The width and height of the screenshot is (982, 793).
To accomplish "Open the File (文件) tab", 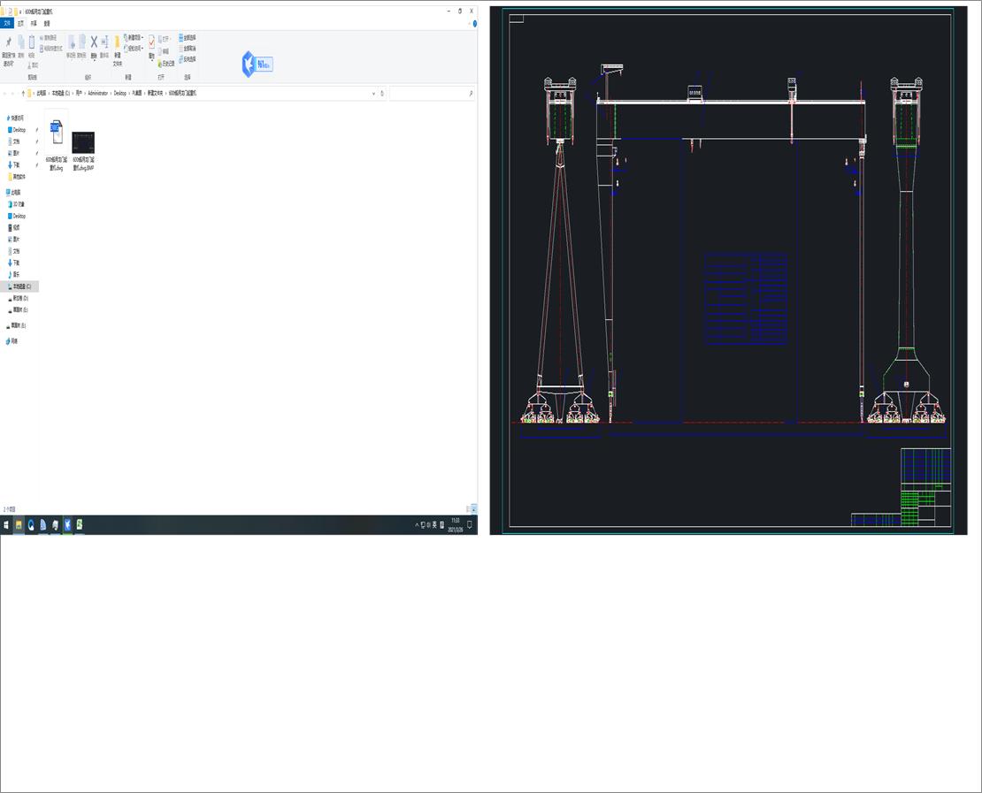I will (x=7, y=23).
